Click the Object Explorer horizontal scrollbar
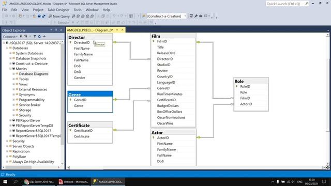 (x=31, y=167)
